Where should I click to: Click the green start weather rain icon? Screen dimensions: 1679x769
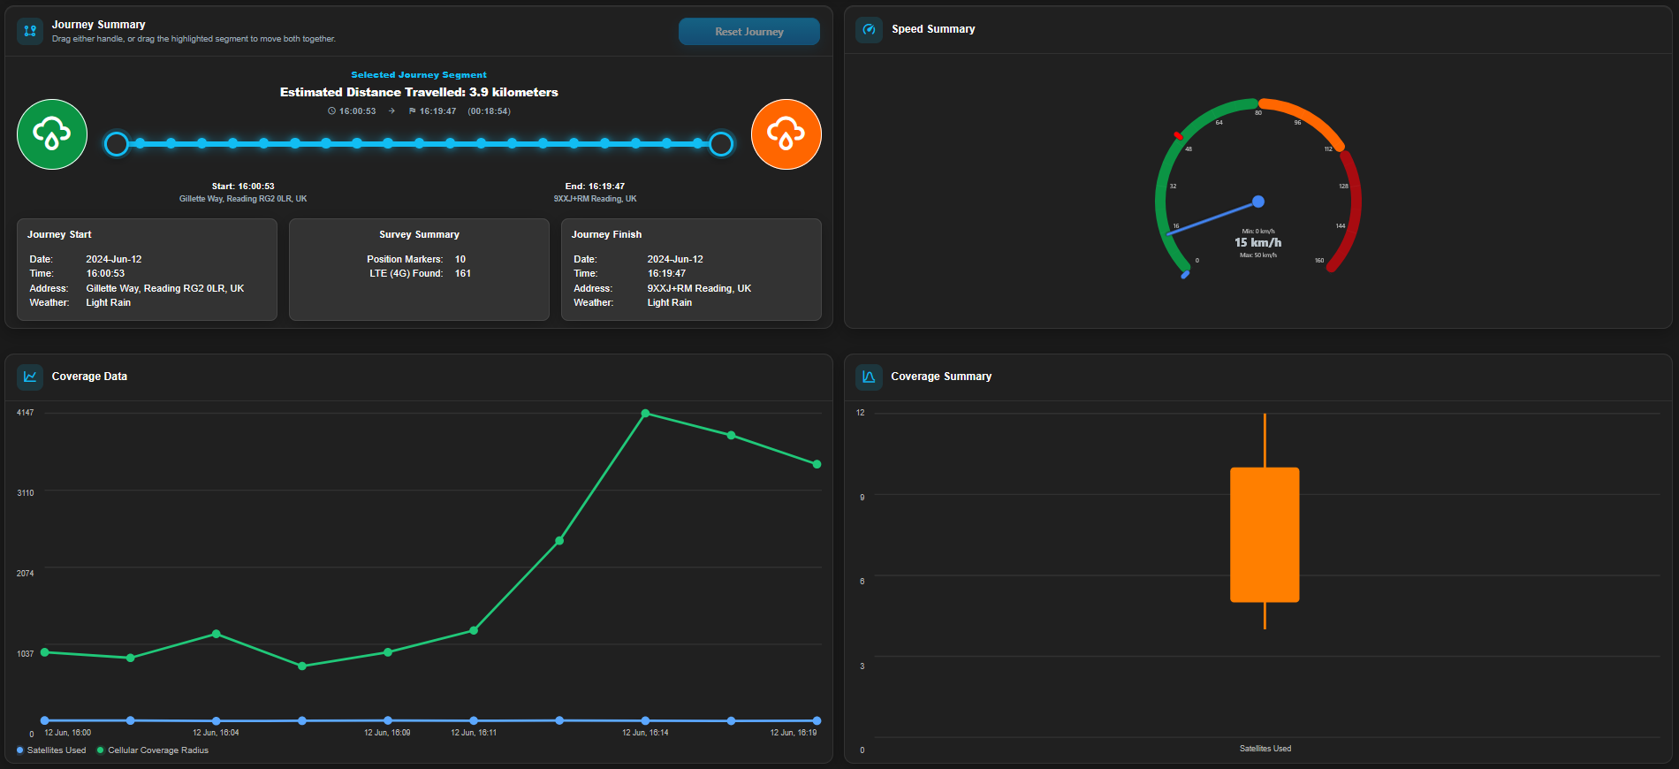coord(52,134)
